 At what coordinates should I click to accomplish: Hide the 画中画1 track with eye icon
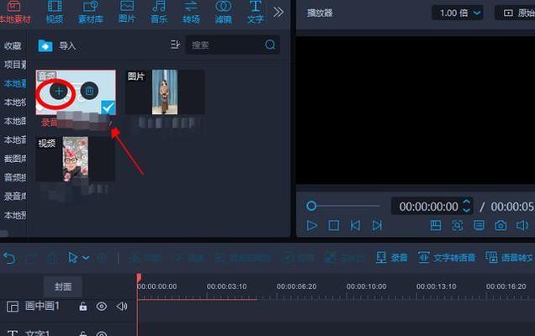coord(101,307)
